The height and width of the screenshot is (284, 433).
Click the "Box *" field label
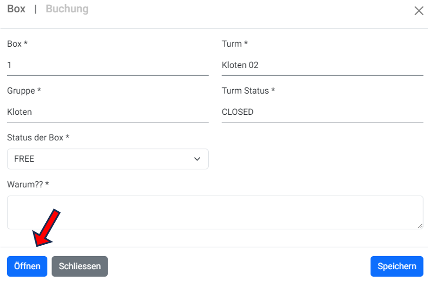(x=17, y=44)
